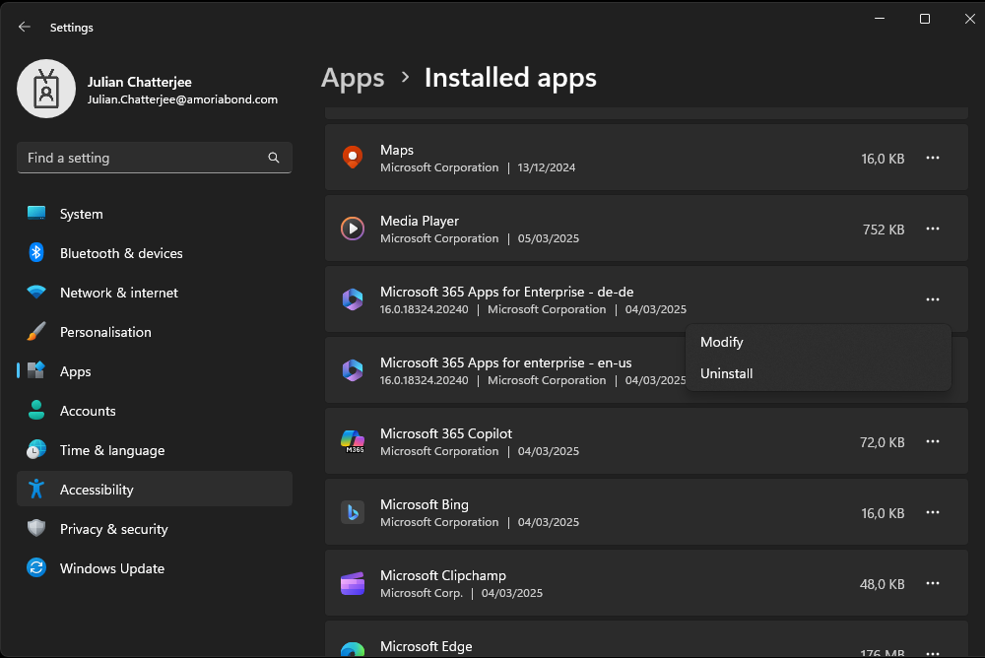This screenshot has height=658, width=985.
Task: Go back using the Settings back arrow
Action: pyautogui.click(x=25, y=27)
